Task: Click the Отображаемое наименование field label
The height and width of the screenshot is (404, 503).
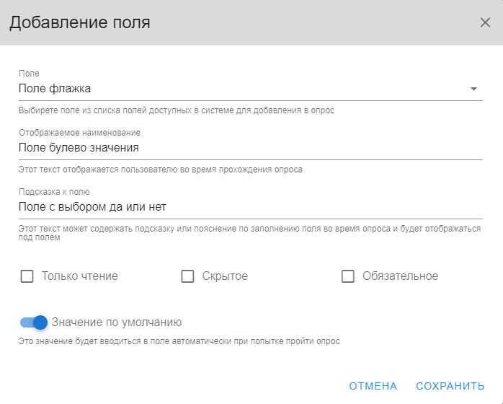Action: (x=79, y=133)
